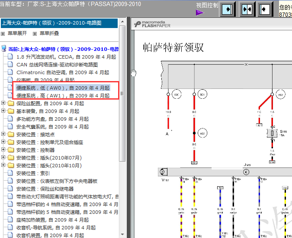292x238 pixels.
Task: Click the 帕萨特新领驭 diagram title
Action: (173, 47)
